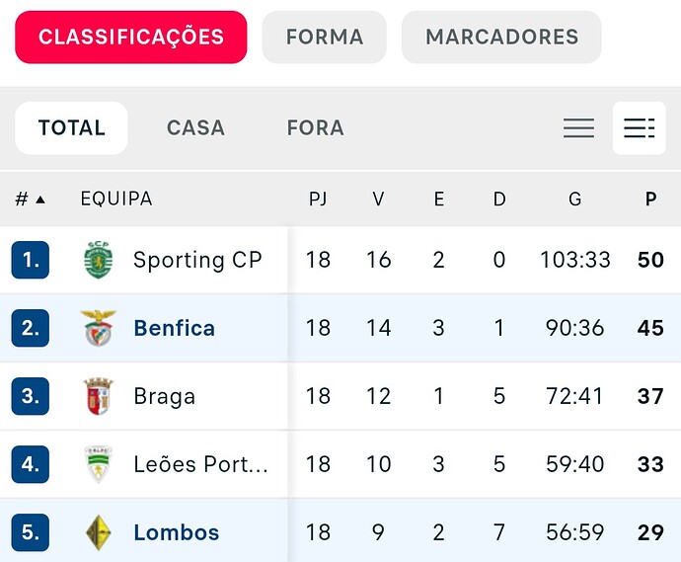Click the Lombos club crest

click(x=99, y=532)
